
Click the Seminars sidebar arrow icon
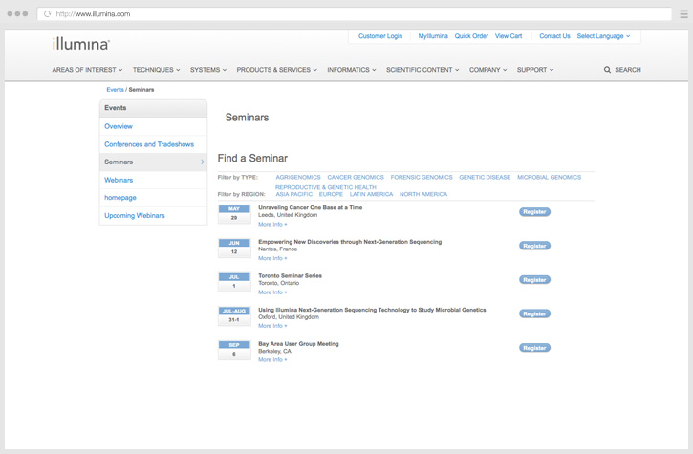pyautogui.click(x=202, y=162)
